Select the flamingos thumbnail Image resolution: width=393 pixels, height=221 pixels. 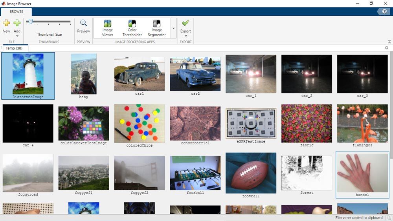tap(362, 123)
